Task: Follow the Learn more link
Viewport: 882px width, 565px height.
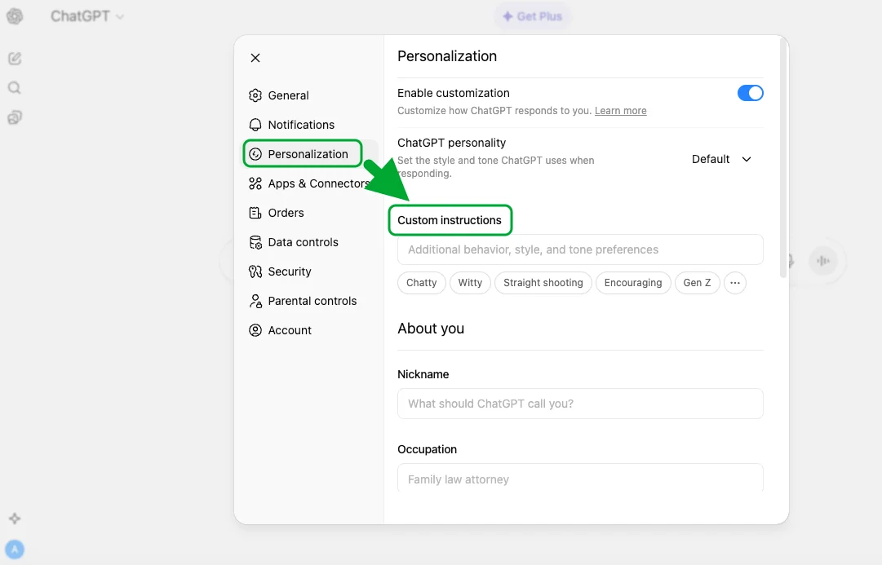Action: 620,111
